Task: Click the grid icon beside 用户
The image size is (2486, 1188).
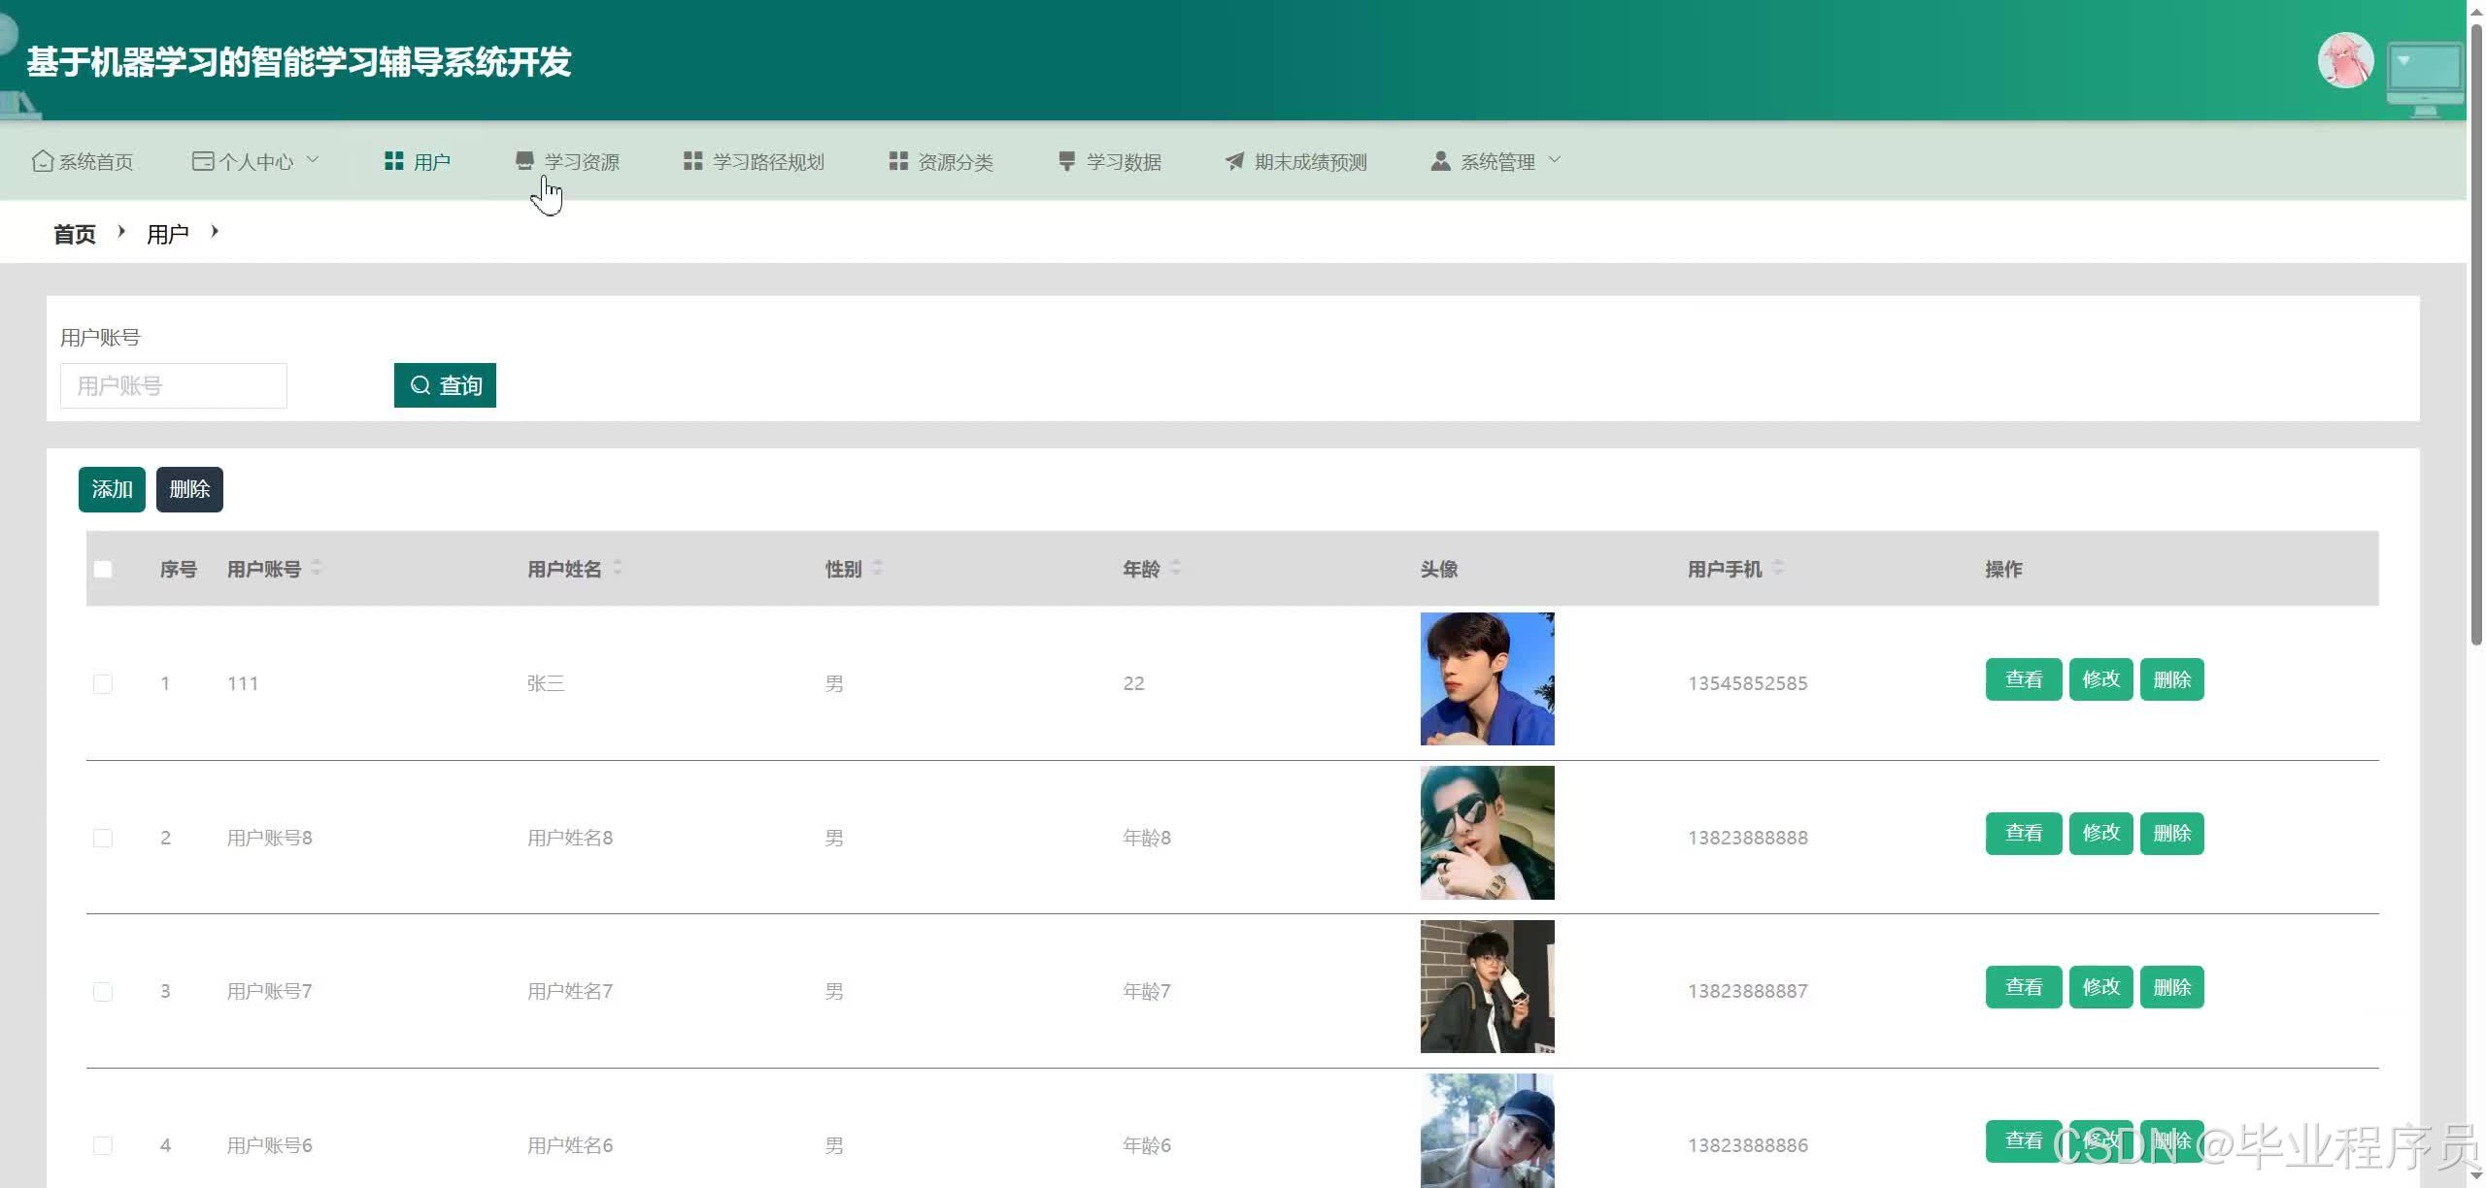Action: click(x=393, y=161)
